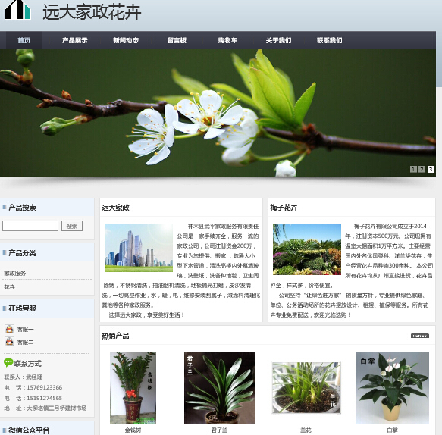This screenshot has height=435, width=442.
Task: Open the 首页 navigation tab
Action: (24, 40)
